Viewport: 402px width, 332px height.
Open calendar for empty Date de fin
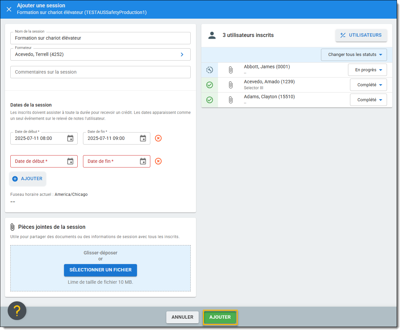[x=143, y=161]
